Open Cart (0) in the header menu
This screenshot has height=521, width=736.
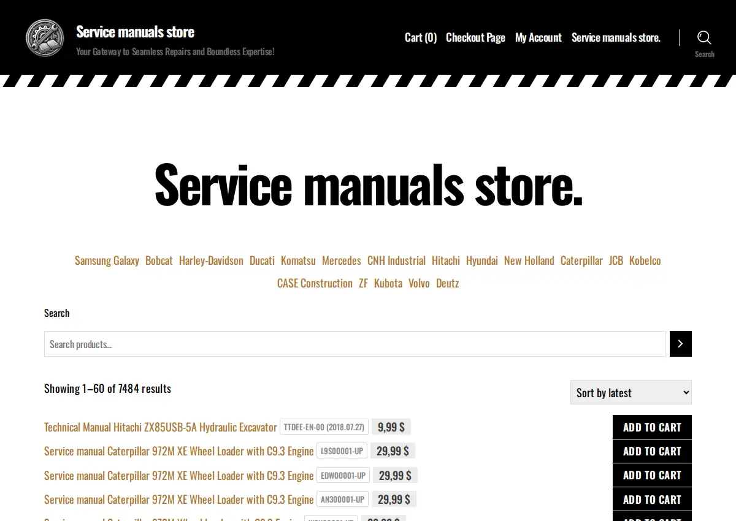click(421, 37)
